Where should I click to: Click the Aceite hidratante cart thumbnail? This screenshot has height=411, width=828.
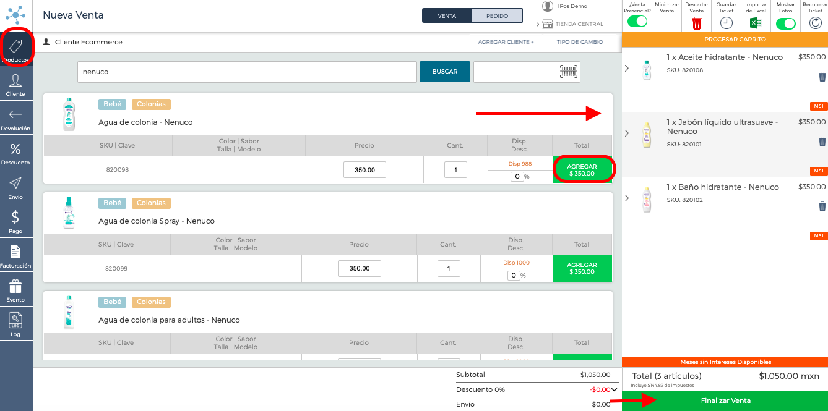point(647,69)
